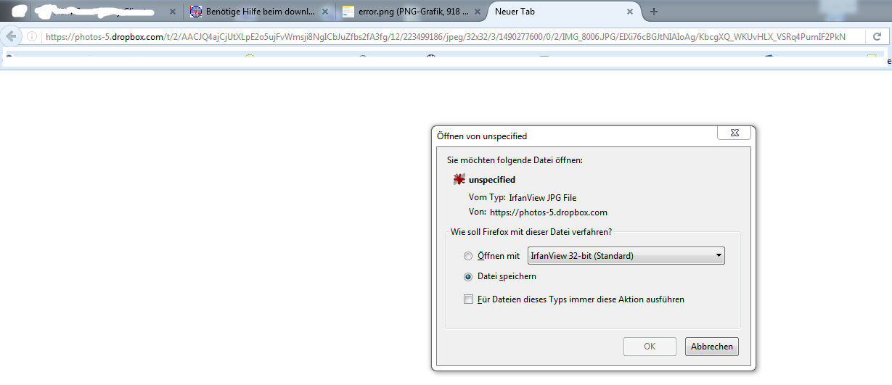Screen dimensions: 892x385
Task: Reload the page with the refresh icon
Action: pos(877,37)
